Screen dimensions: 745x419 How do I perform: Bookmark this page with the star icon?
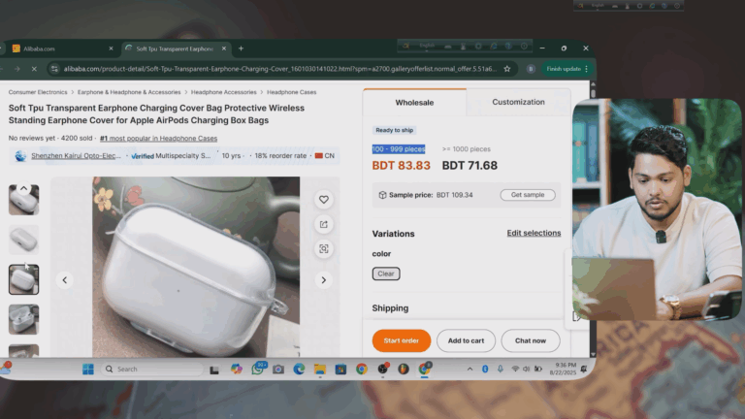click(x=506, y=69)
